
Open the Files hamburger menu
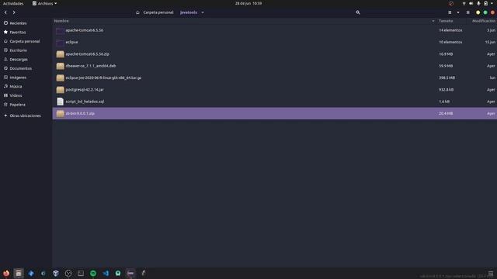[x=467, y=12]
